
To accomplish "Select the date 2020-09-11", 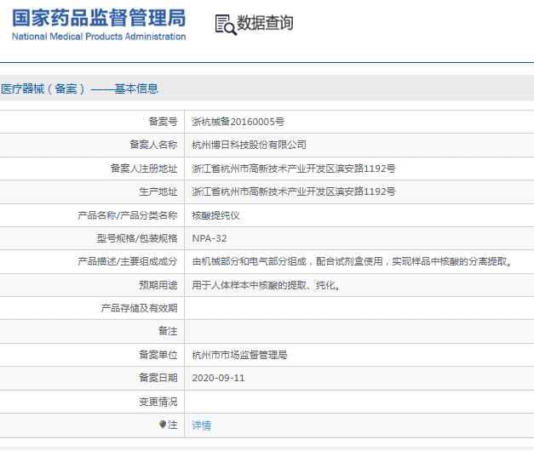I will click(218, 378).
